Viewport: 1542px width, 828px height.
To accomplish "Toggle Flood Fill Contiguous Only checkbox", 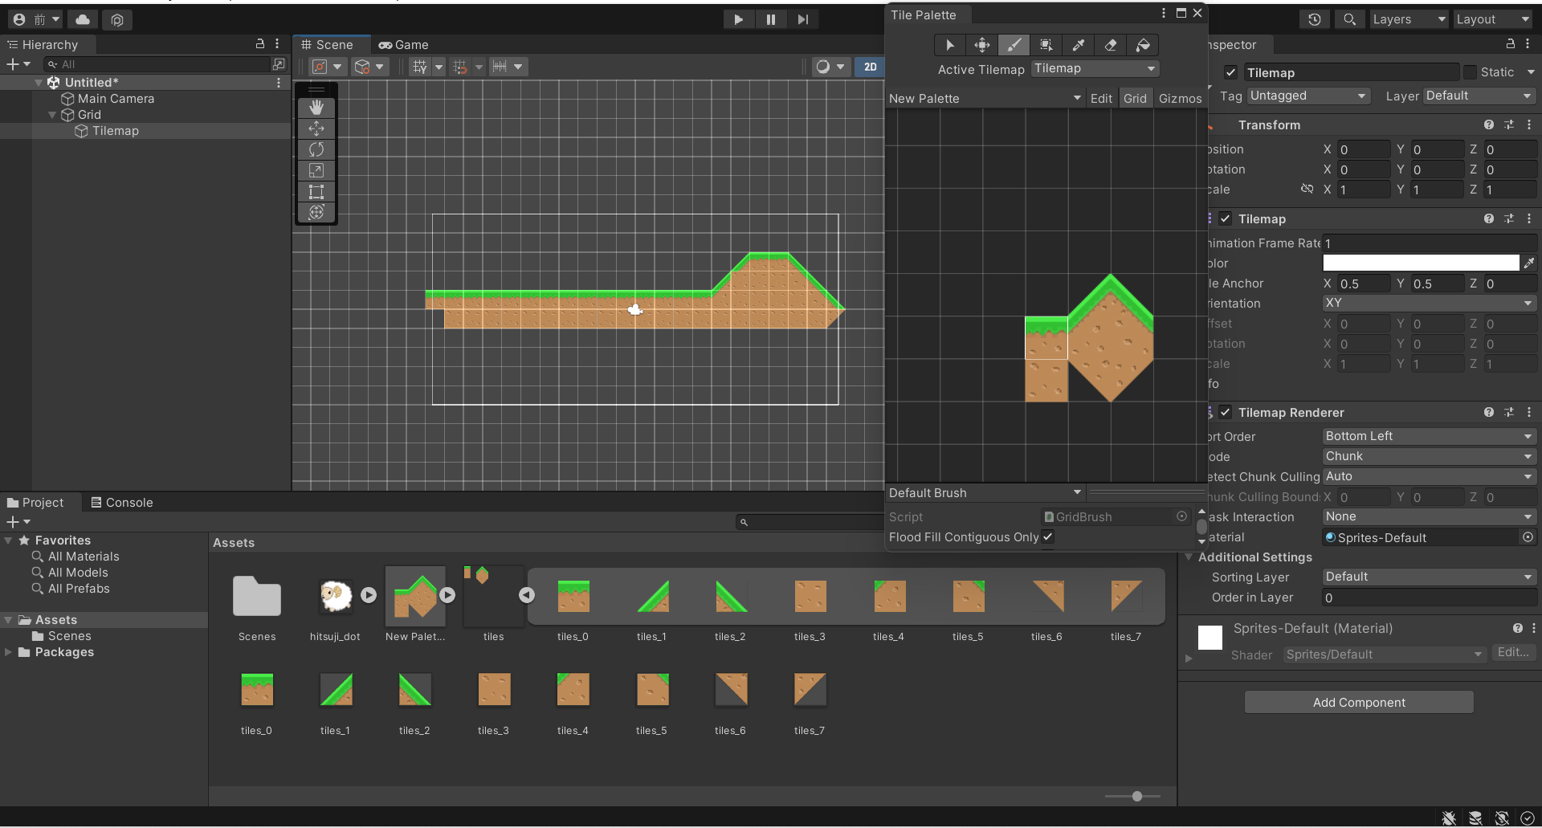I will click(x=1048, y=537).
